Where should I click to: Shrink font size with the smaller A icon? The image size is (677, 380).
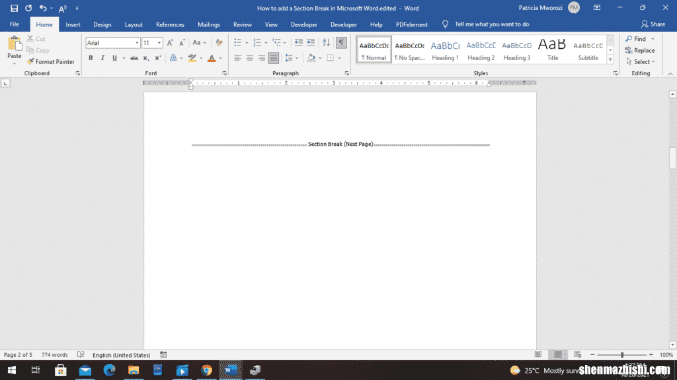(x=182, y=43)
